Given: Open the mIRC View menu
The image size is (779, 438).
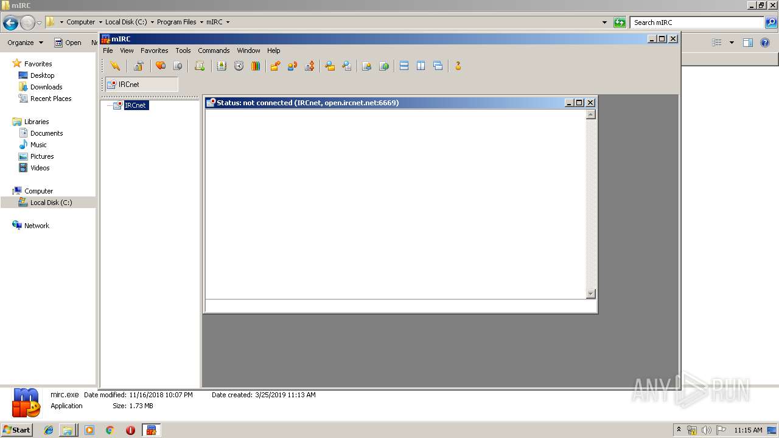Looking at the screenshot, I should tap(127, 50).
